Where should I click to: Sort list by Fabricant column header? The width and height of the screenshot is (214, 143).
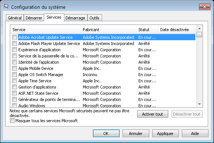click(x=109, y=30)
